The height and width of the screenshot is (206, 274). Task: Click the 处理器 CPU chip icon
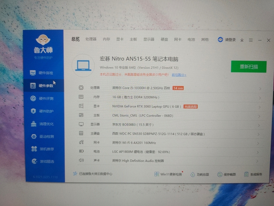click(81, 88)
